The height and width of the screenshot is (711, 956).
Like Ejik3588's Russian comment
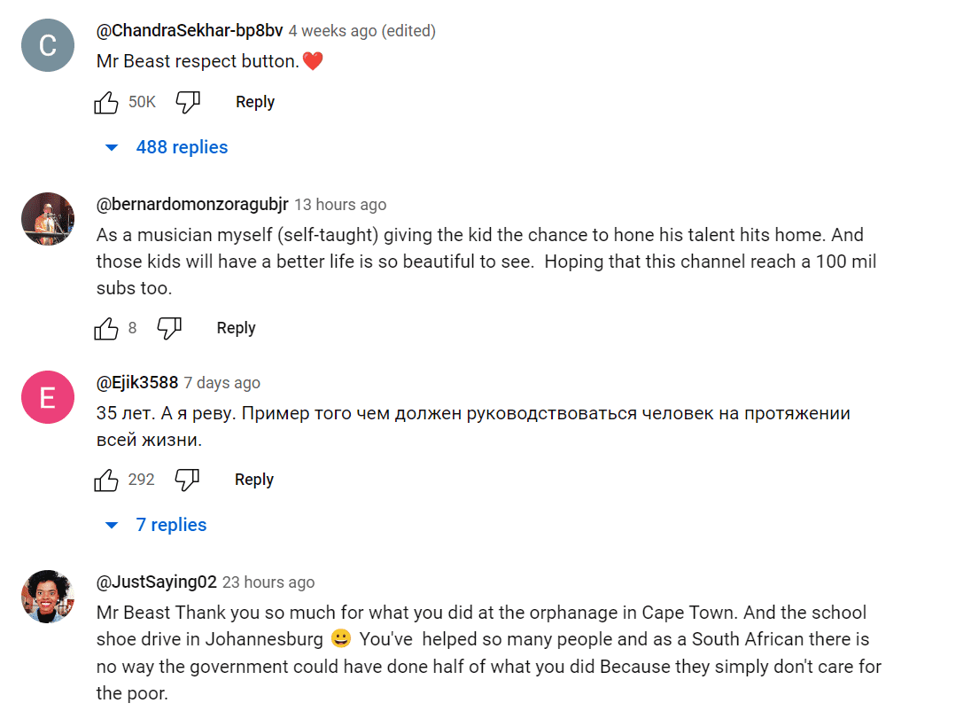point(107,480)
